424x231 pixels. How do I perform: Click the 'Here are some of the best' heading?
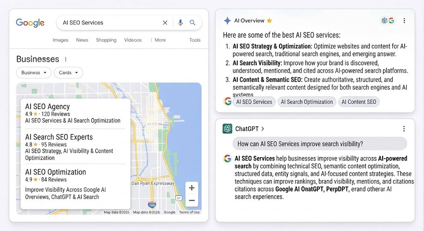tap(282, 35)
